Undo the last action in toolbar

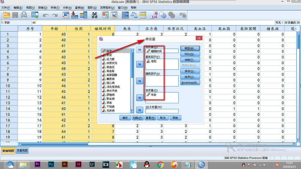(x=45, y=15)
